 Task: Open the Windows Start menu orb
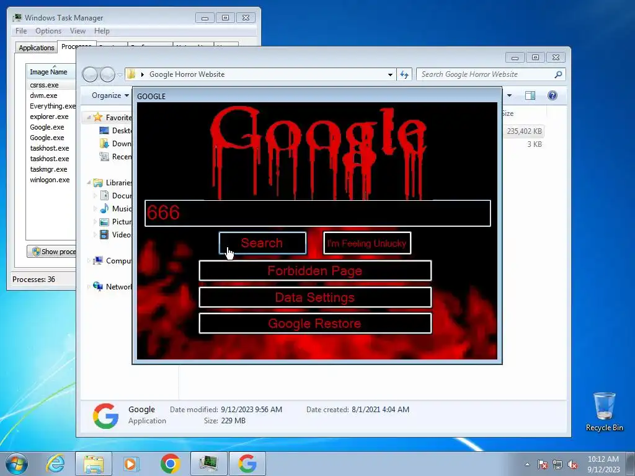(17, 464)
